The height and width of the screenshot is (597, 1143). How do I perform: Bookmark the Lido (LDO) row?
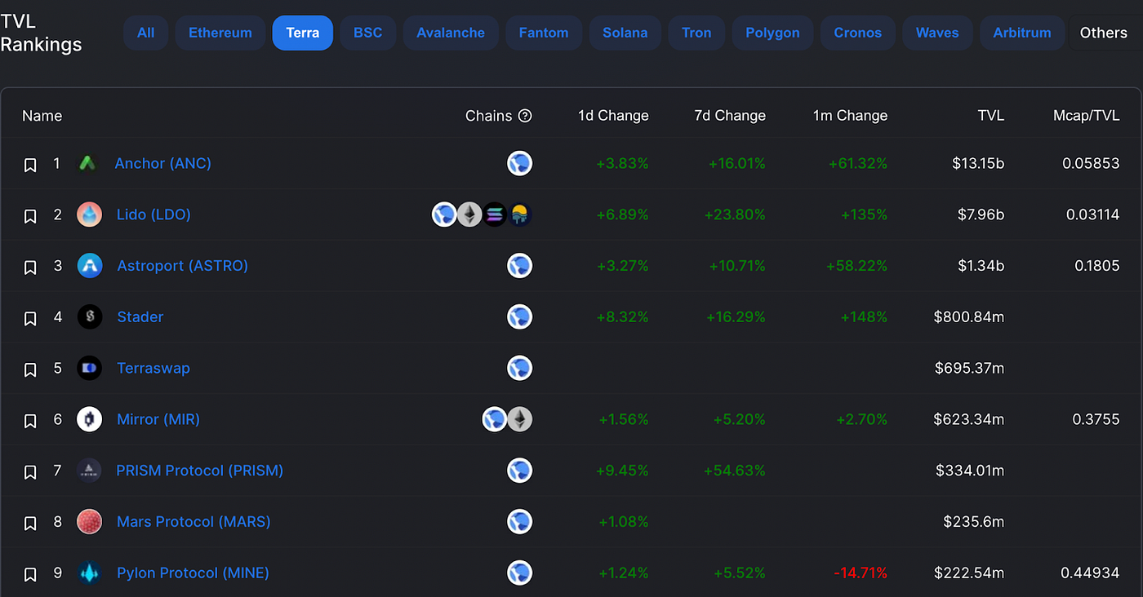tap(30, 216)
